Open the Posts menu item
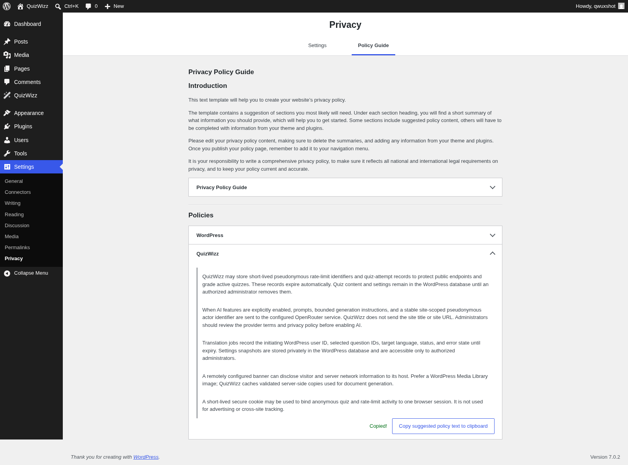 coord(31,42)
